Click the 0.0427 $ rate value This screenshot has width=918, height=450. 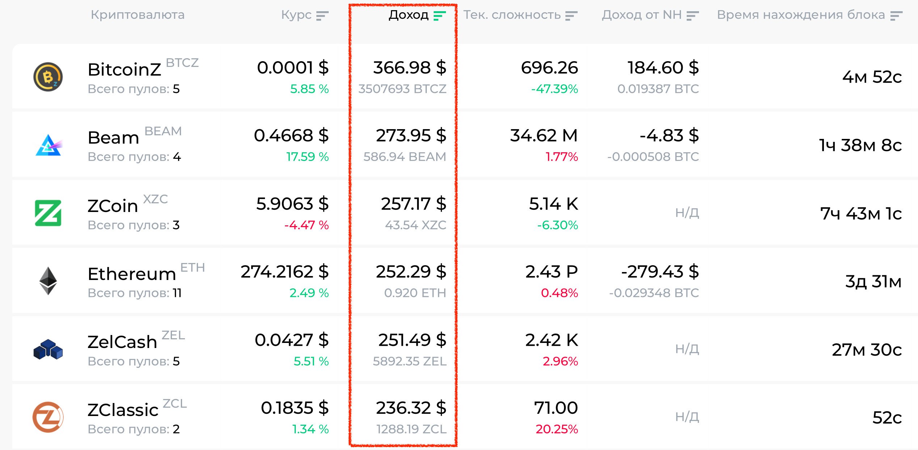click(x=292, y=340)
